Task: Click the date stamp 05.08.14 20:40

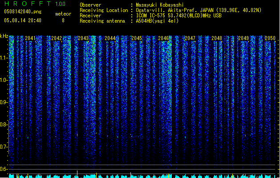Action: click(23, 20)
